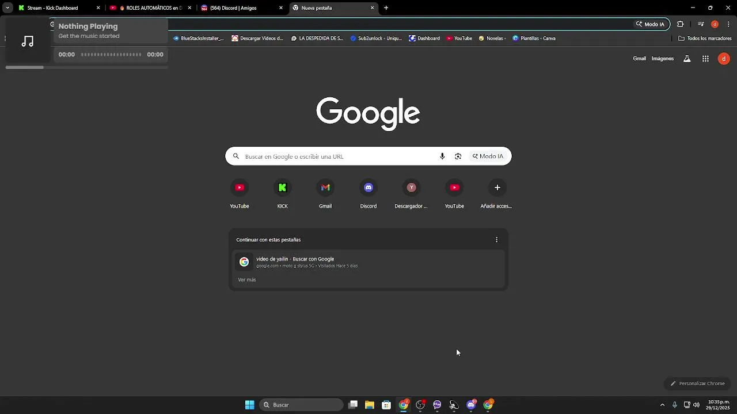Viewport: 737px width, 414px height.
Task: Open the 'video de yailin - Buscar con Google' entry
Action: click(x=368, y=262)
